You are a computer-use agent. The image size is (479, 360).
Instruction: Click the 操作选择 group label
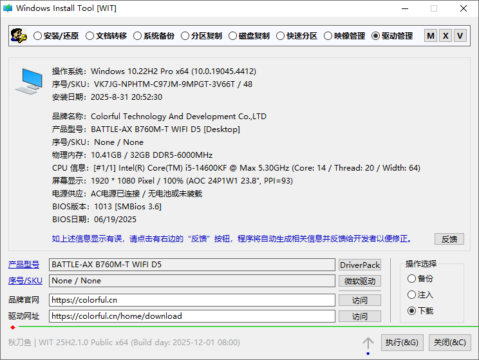point(421,264)
